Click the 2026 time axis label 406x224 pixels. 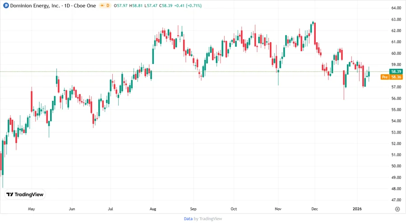[357, 209]
